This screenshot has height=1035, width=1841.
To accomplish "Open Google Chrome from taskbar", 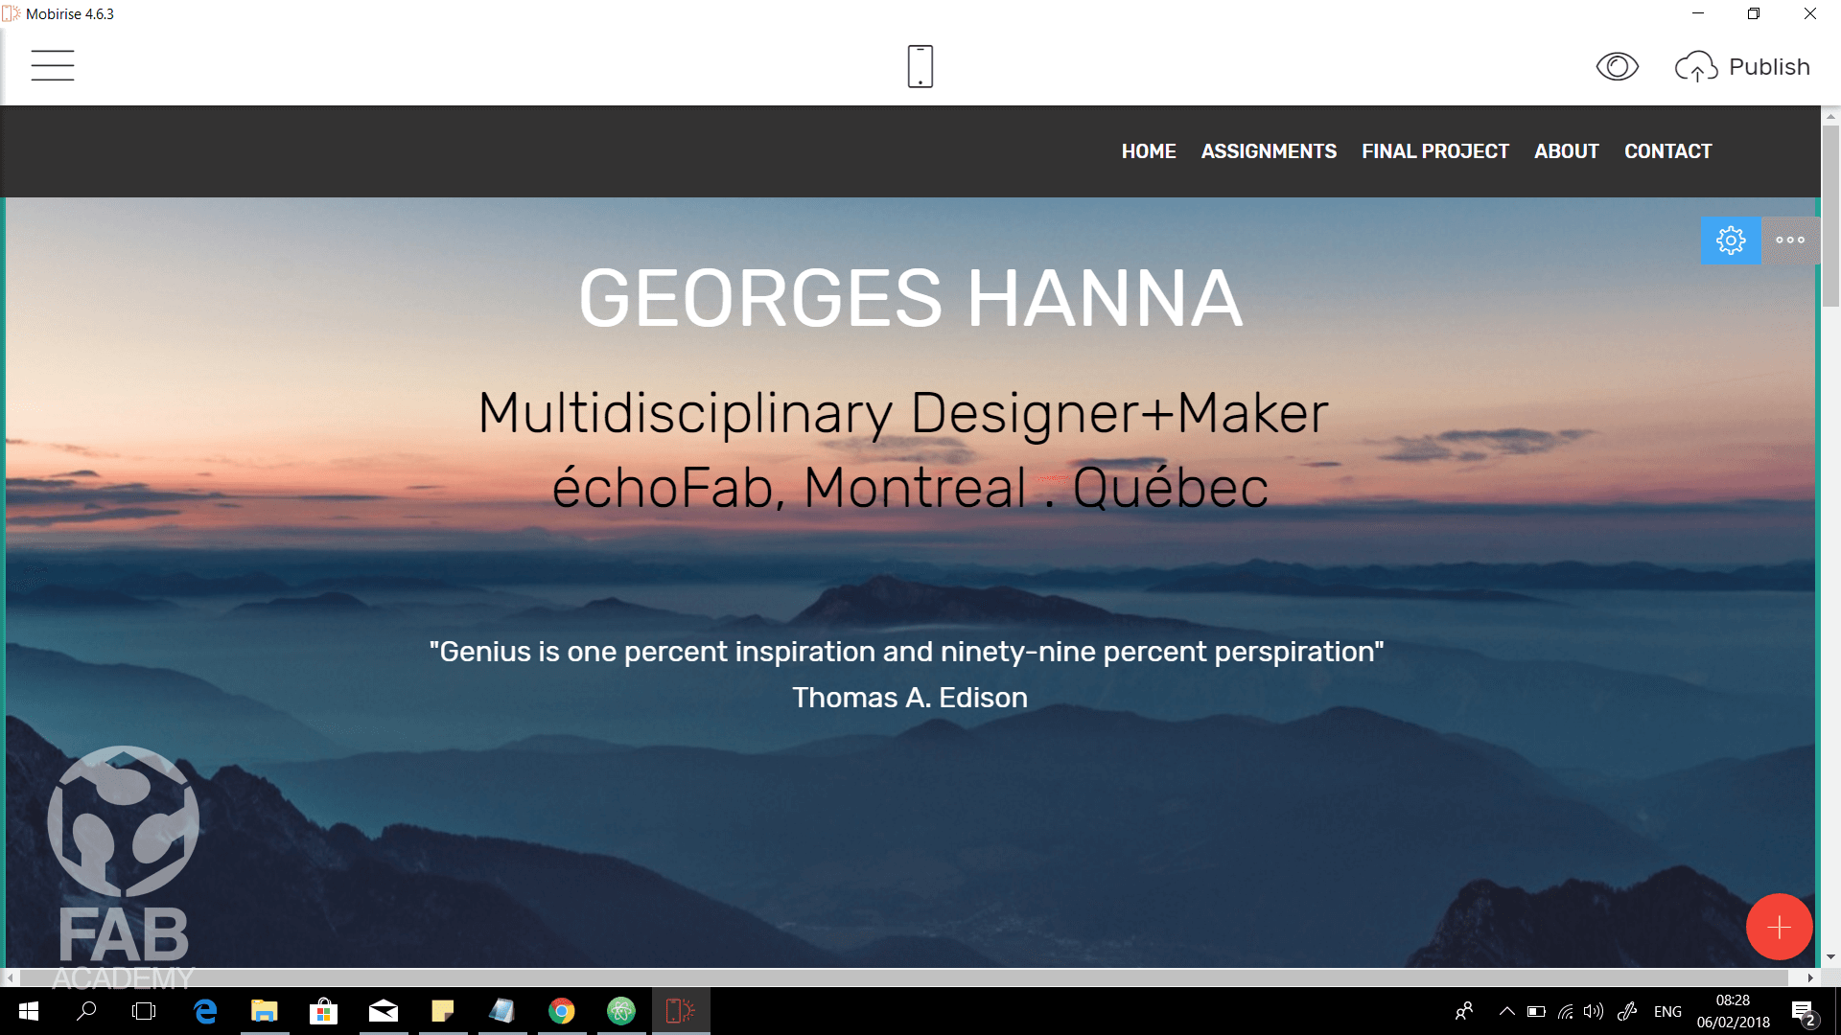I will click(562, 1011).
